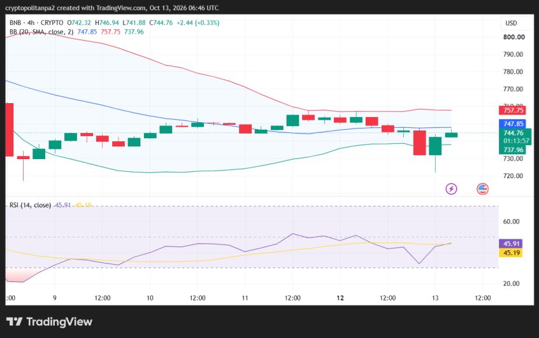539x338 pixels.
Task: Click the O742.32 open value in legend
Action: pos(79,23)
